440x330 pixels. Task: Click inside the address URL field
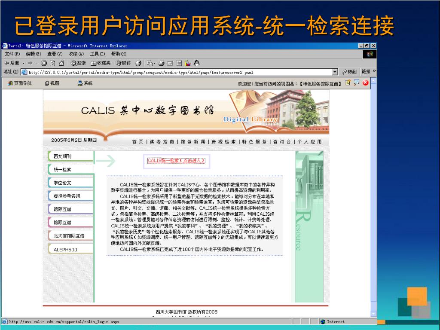pyautogui.click(x=180, y=72)
